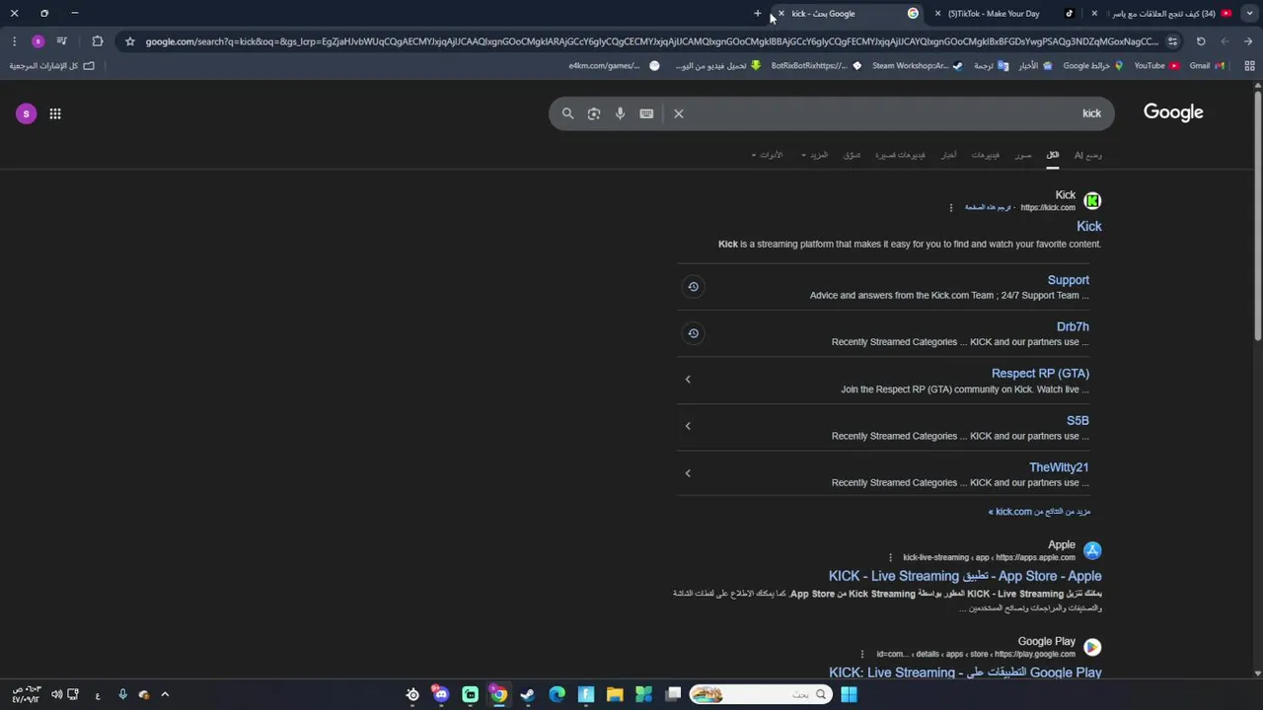Image resolution: width=1263 pixels, height=710 pixels.
Task: Open a new browser tab with plus
Action: 758,14
